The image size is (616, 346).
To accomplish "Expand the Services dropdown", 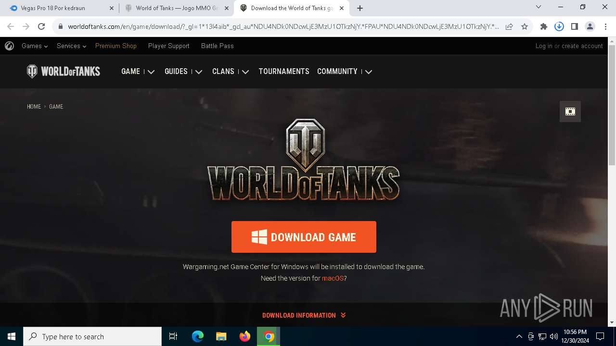I will coord(71,46).
